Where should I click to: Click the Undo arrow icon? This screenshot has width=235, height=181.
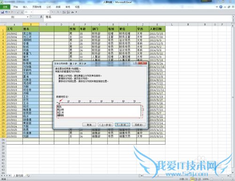coord(7,12)
